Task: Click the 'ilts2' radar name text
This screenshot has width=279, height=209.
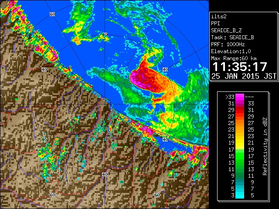Action: click(219, 17)
